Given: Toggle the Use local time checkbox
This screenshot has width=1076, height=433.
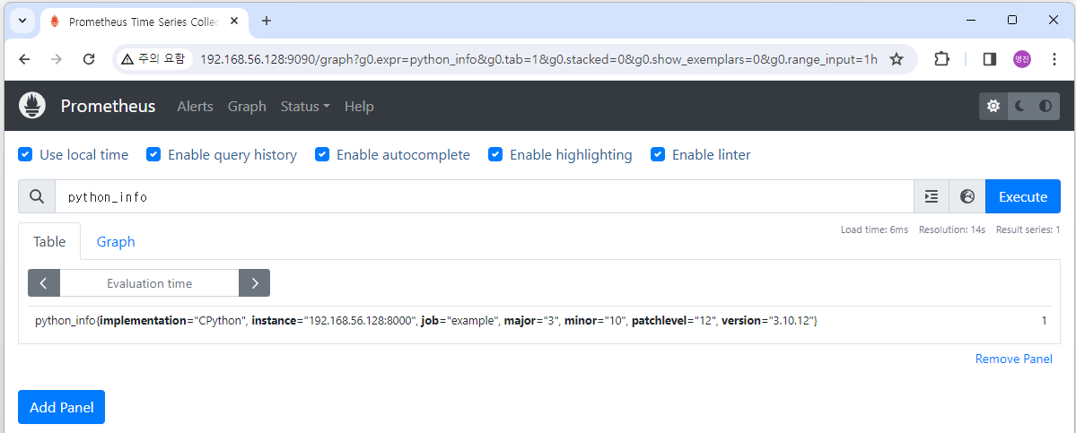Looking at the screenshot, I should click(x=25, y=154).
